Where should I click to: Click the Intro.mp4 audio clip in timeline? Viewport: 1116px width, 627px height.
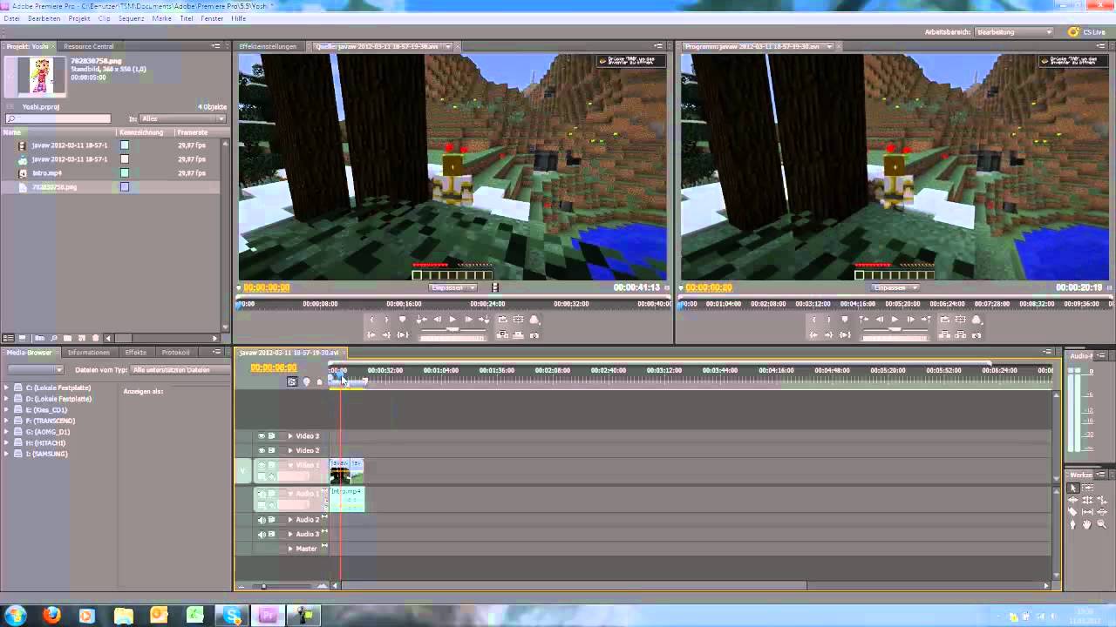point(346,499)
